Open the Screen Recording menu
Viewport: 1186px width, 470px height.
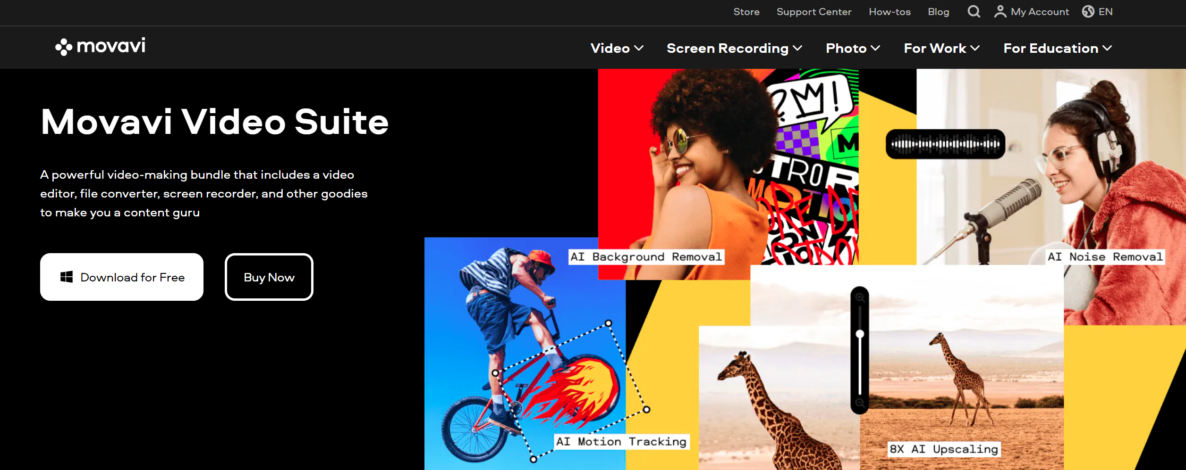click(735, 48)
